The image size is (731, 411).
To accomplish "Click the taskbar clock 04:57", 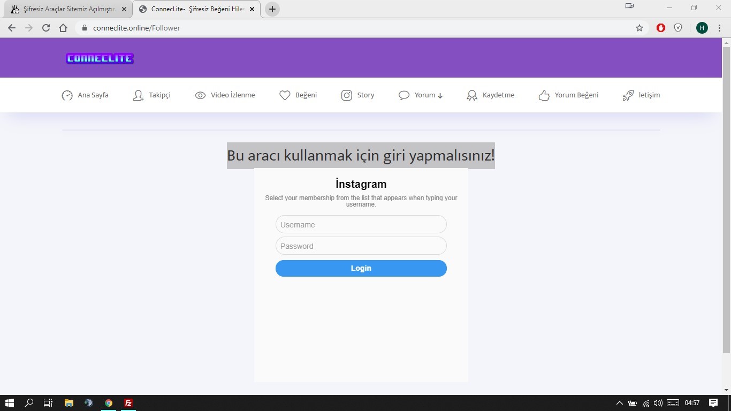I will (692, 403).
